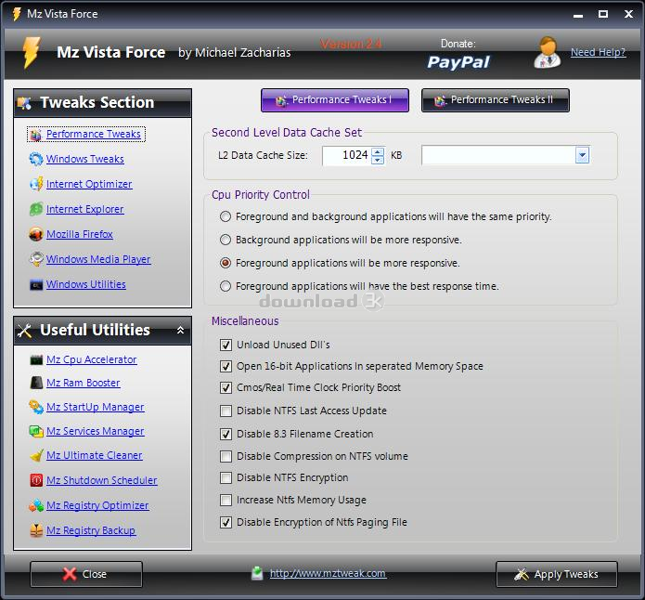
Task: Enable Increase Ntfs Memory Usage checkbox
Action: coord(226,500)
